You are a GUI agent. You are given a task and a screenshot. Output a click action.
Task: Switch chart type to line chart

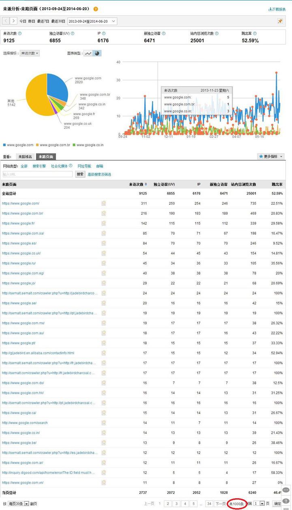88,53
